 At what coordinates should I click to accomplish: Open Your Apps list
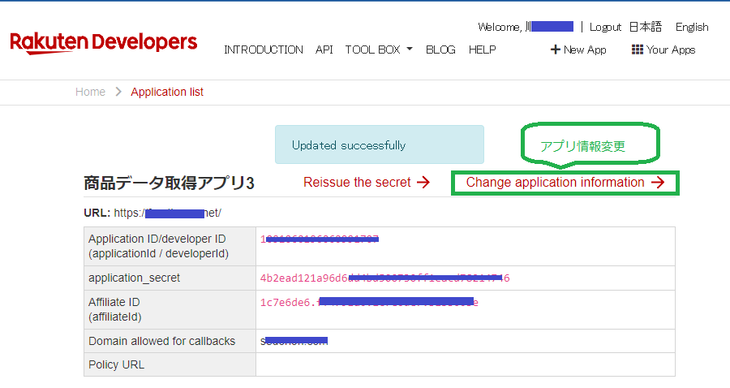[663, 50]
